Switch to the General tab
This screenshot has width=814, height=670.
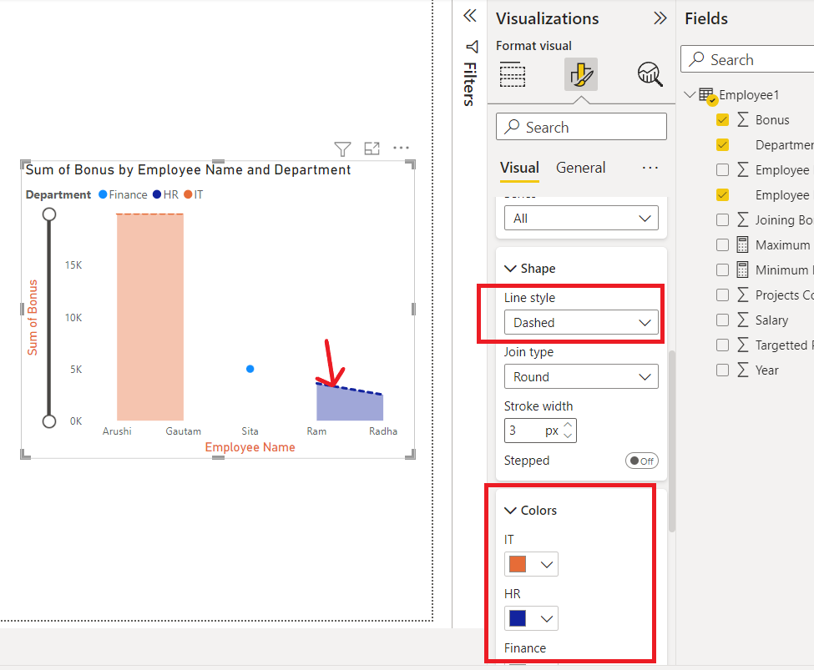tap(580, 168)
